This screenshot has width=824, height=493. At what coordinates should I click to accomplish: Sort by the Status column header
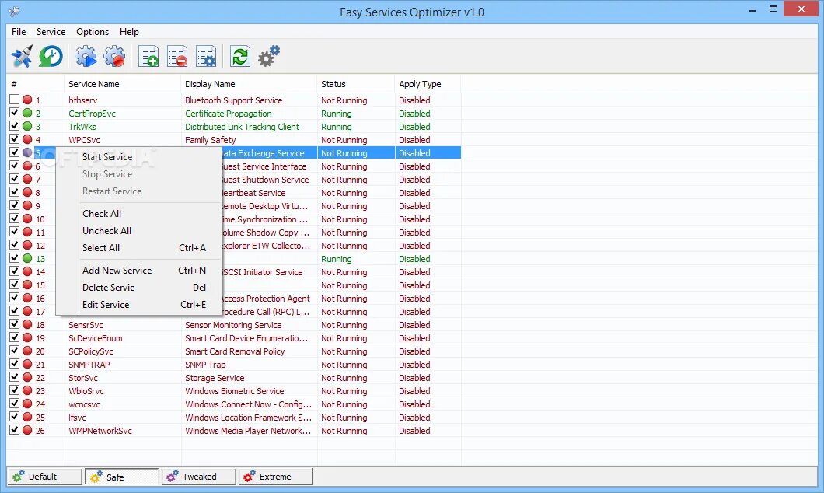[x=356, y=83]
